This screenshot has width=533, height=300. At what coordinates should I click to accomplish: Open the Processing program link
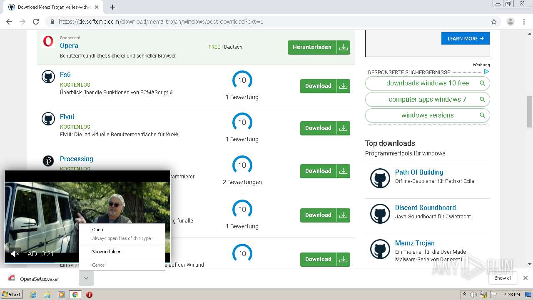click(77, 159)
